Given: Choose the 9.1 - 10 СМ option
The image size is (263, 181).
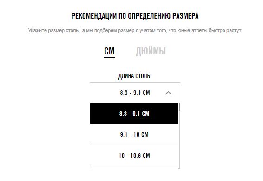Looking at the screenshot, I should click(134, 134).
